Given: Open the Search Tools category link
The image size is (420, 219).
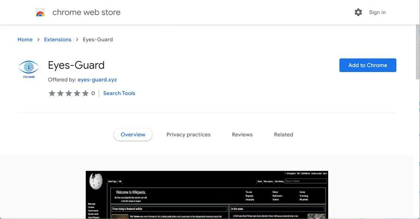Looking at the screenshot, I should (x=119, y=93).
